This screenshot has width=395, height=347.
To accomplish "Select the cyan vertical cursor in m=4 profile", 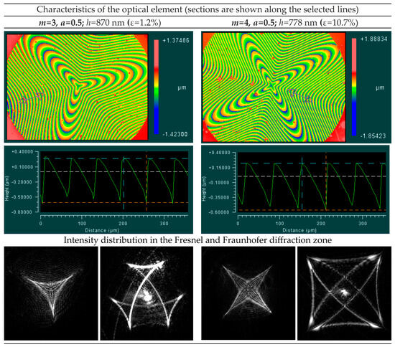I will pos(302,183).
